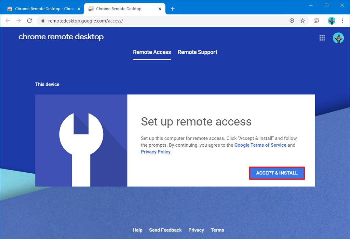Click the chrome remote desktop logo text
Viewport: 350px width, 239px height.
(x=61, y=37)
